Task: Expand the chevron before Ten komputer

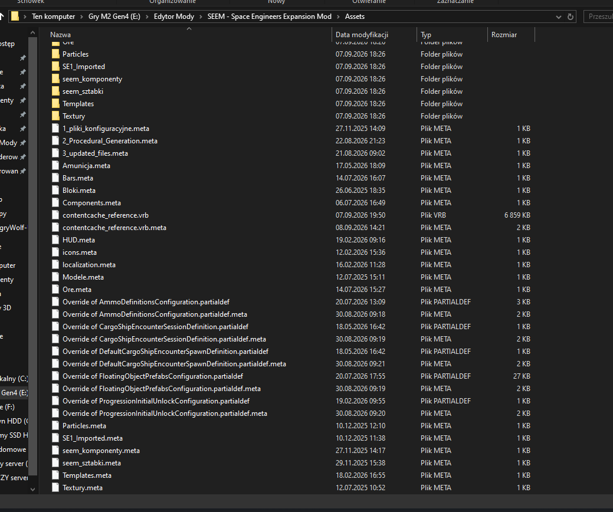Action: coord(25,17)
